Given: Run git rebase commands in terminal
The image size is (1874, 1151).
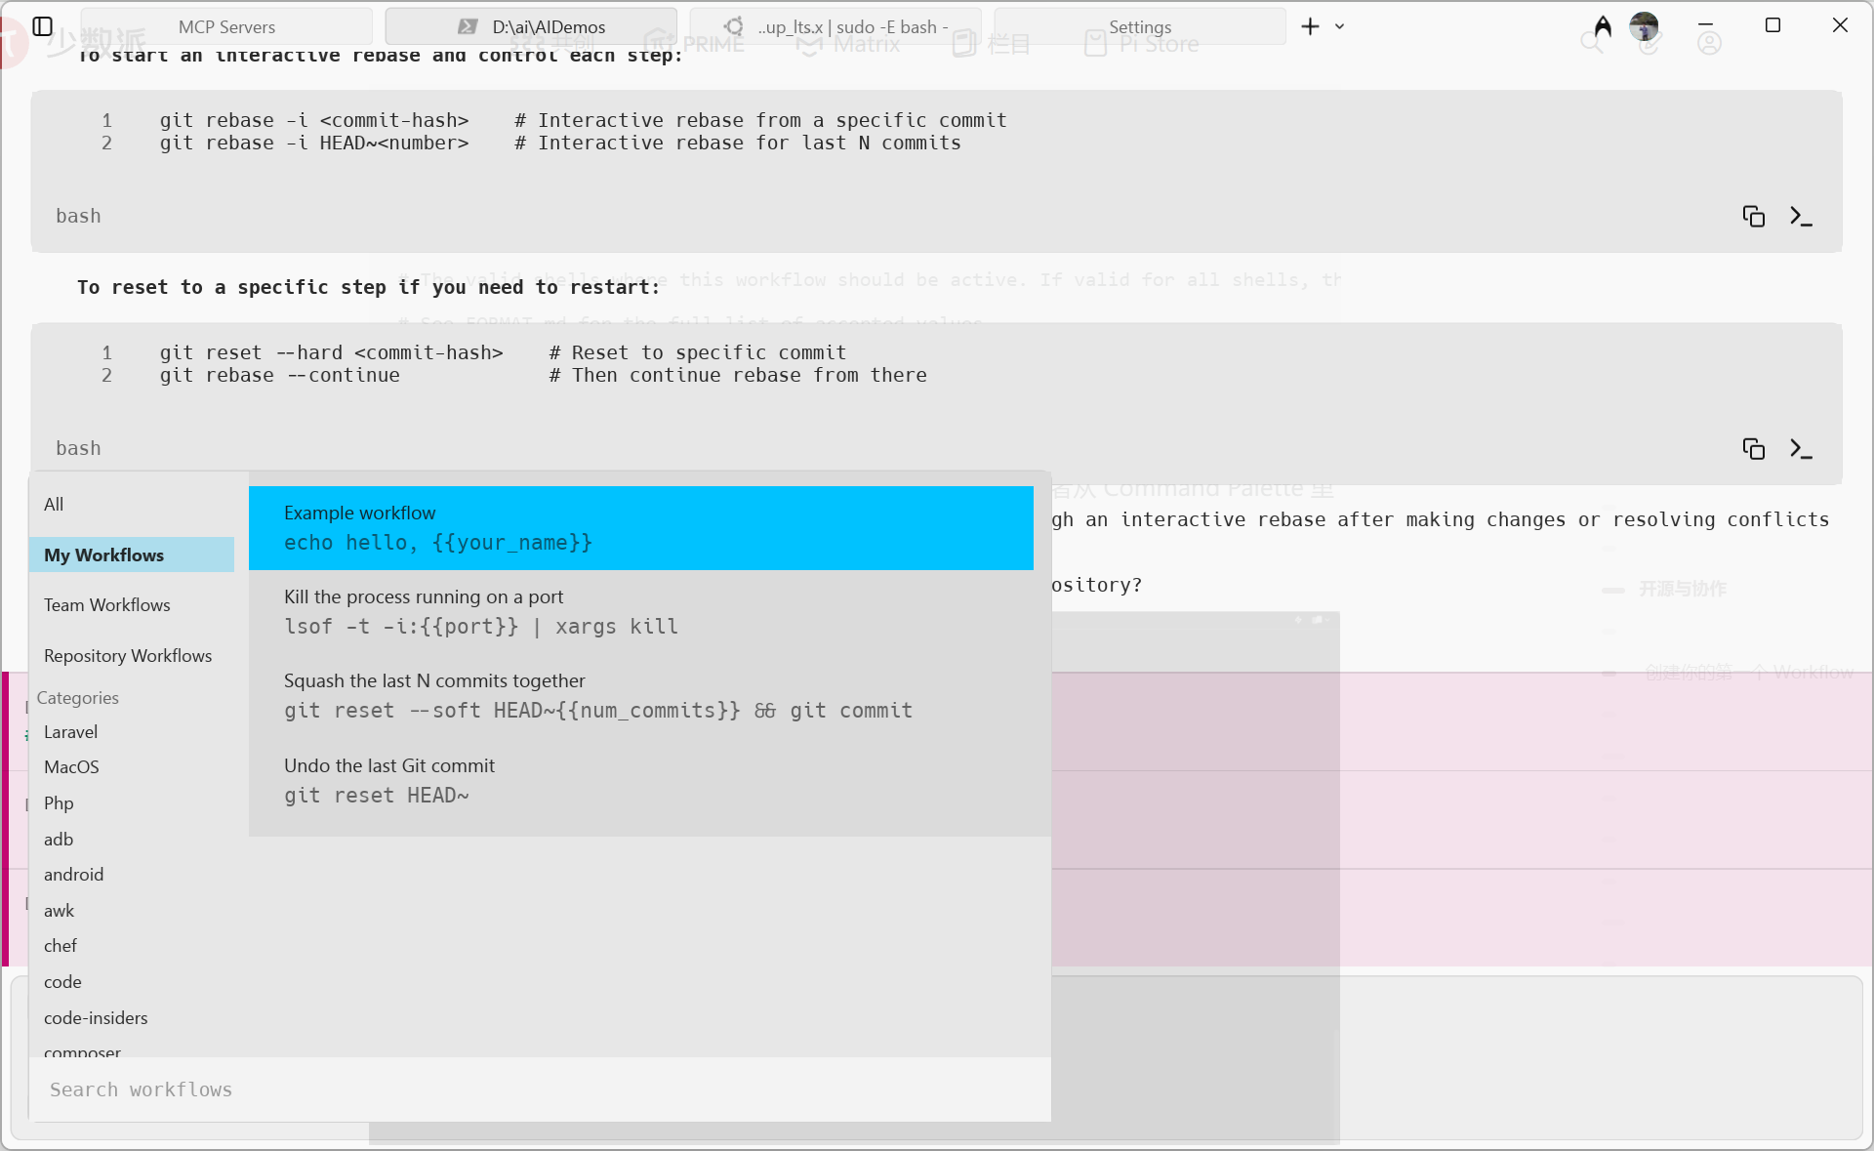Looking at the screenshot, I should (x=1801, y=216).
